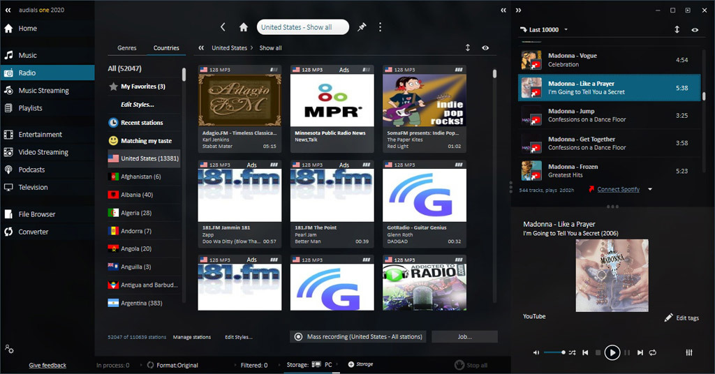Open the Minnesota Public Radio News tile
This screenshot has width=715, height=374.
[x=332, y=109]
